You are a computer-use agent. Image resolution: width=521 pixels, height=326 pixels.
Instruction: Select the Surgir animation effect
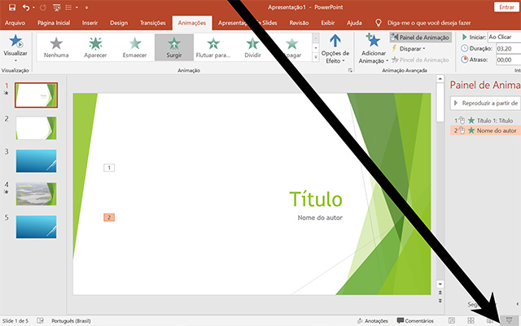click(x=174, y=47)
